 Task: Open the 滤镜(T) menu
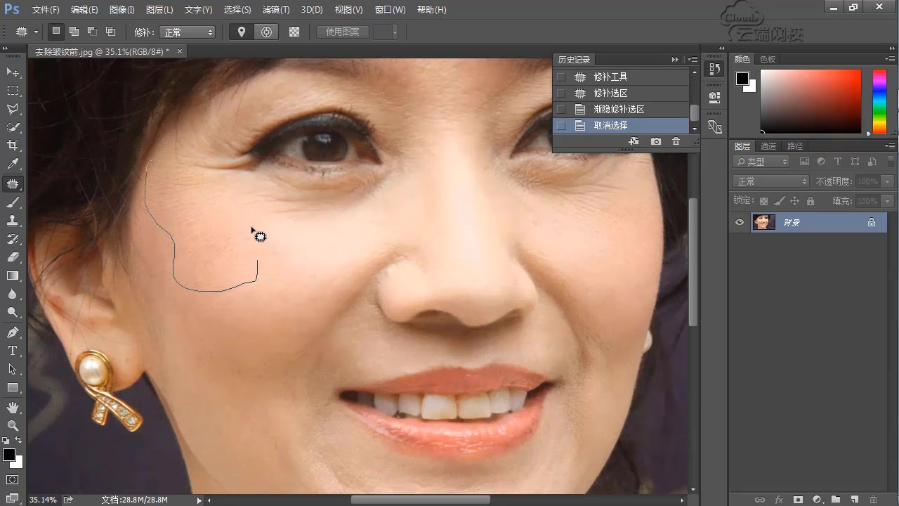point(275,10)
